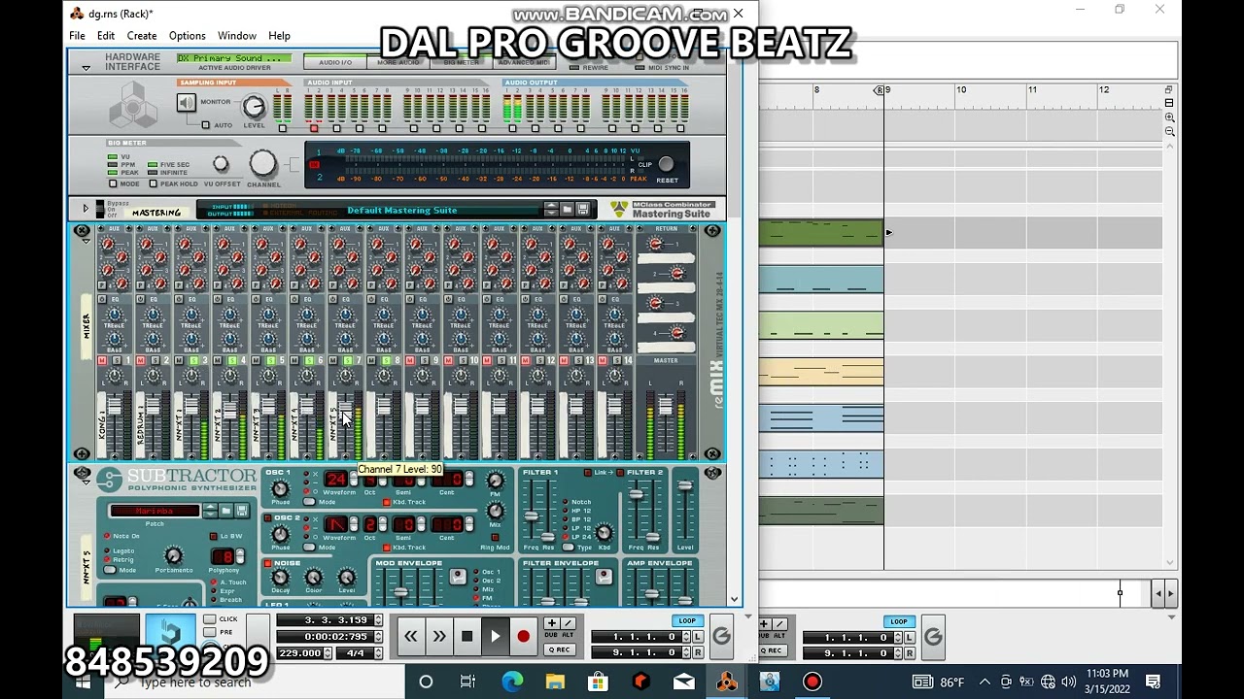Open the Edit menu

[x=106, y=36]
